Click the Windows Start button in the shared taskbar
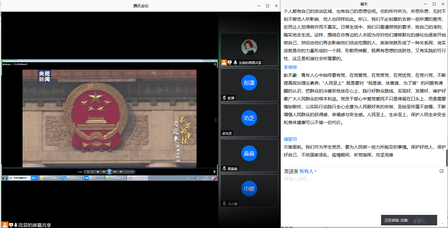 [5, 178]
